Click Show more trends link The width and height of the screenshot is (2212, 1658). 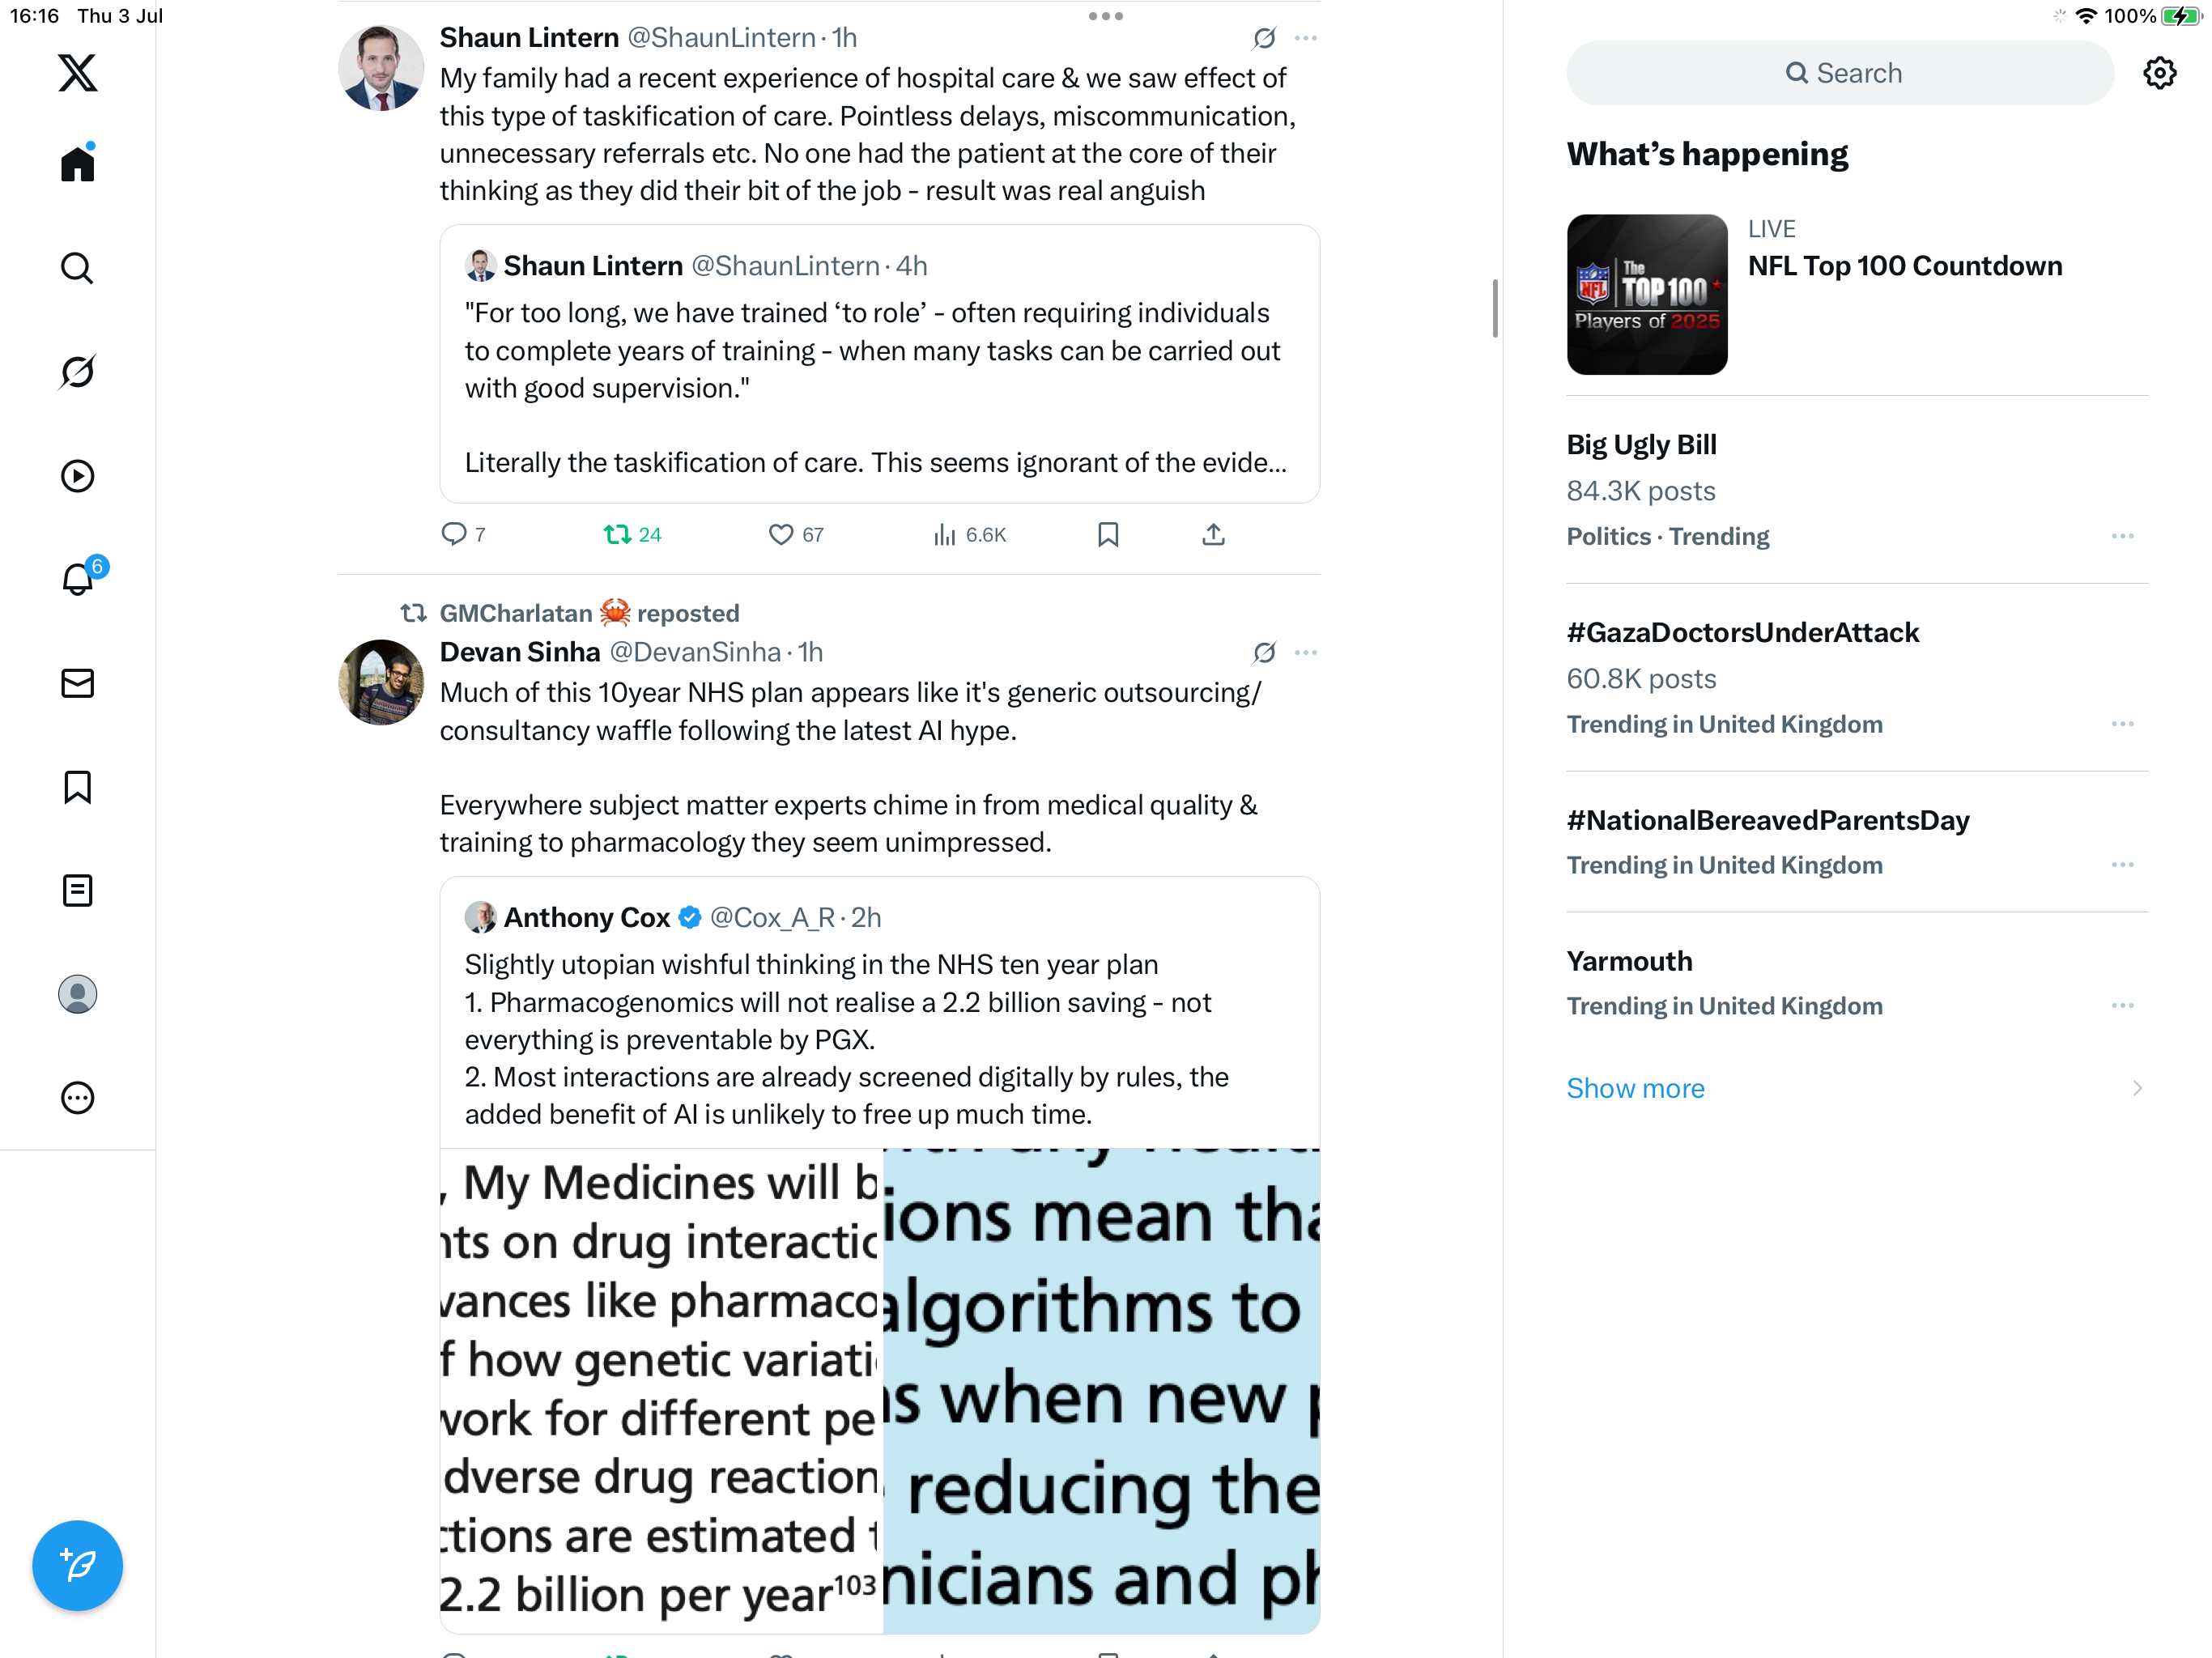pyautogui.click(x=1635, y=1088)
